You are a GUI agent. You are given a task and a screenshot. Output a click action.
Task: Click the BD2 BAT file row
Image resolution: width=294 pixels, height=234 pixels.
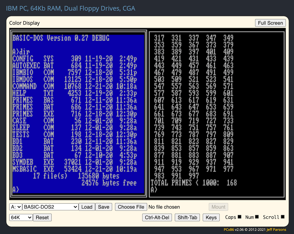(x=75, y=148)
